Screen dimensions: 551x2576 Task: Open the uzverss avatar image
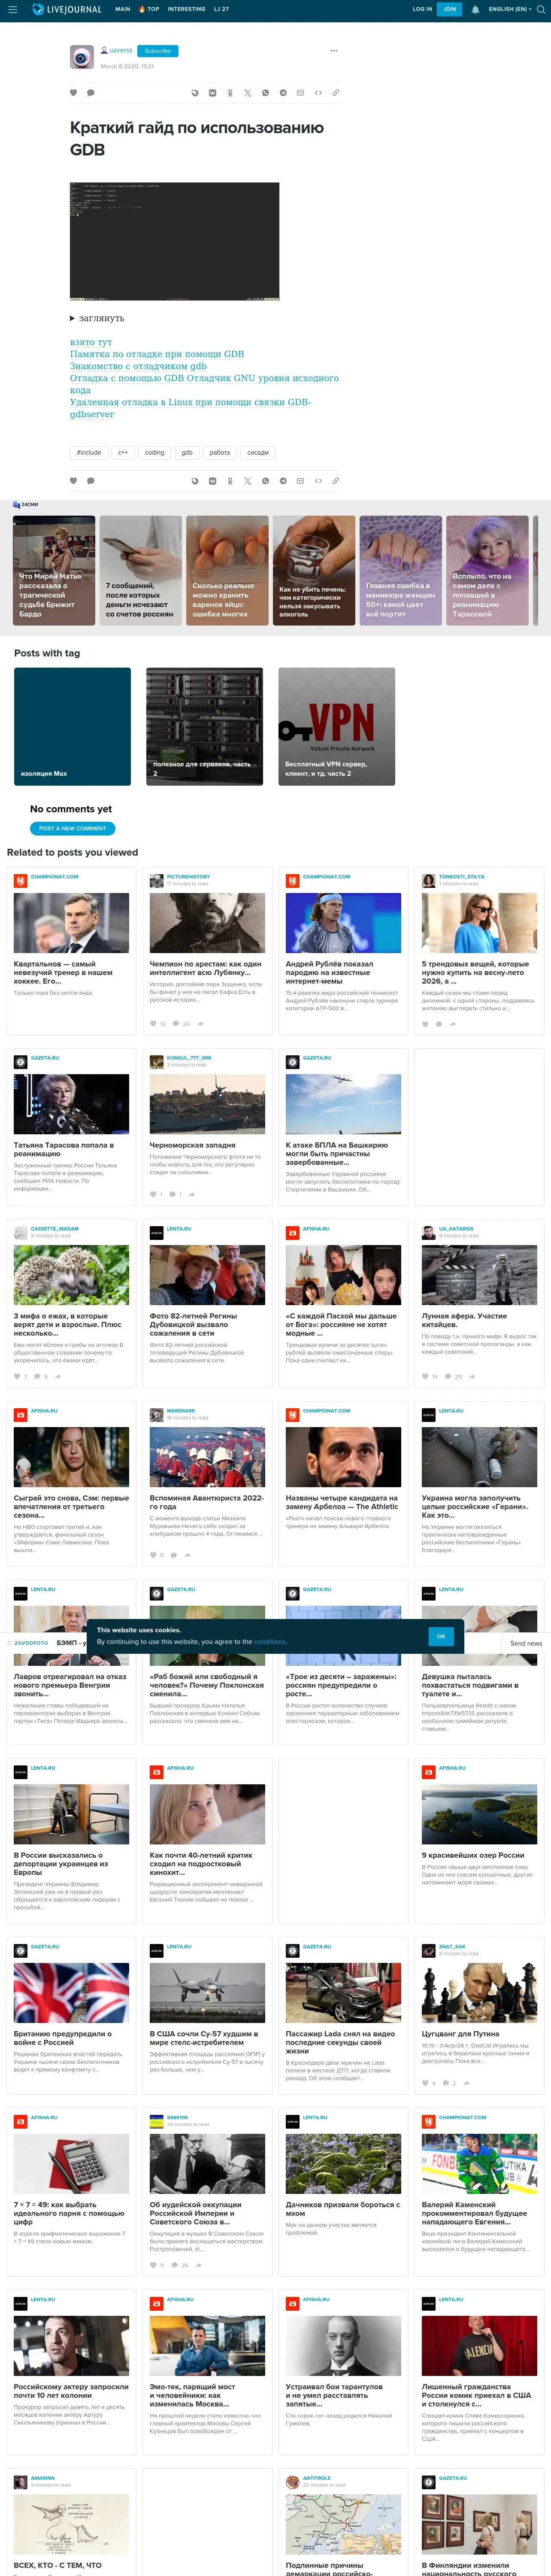click(82, 57)
